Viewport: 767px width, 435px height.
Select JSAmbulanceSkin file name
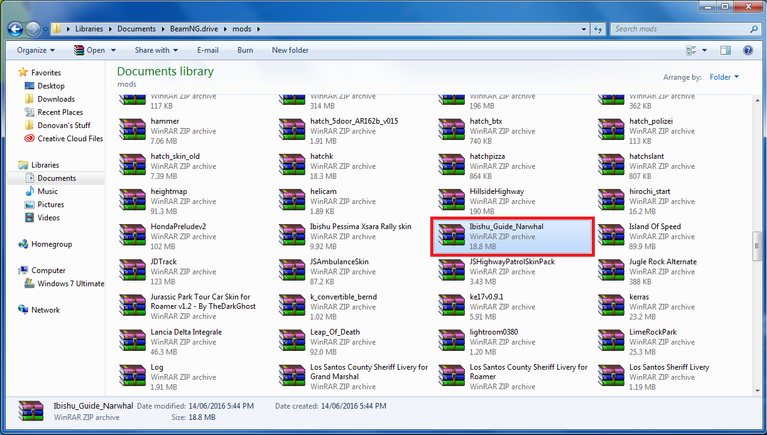(339, 262)
